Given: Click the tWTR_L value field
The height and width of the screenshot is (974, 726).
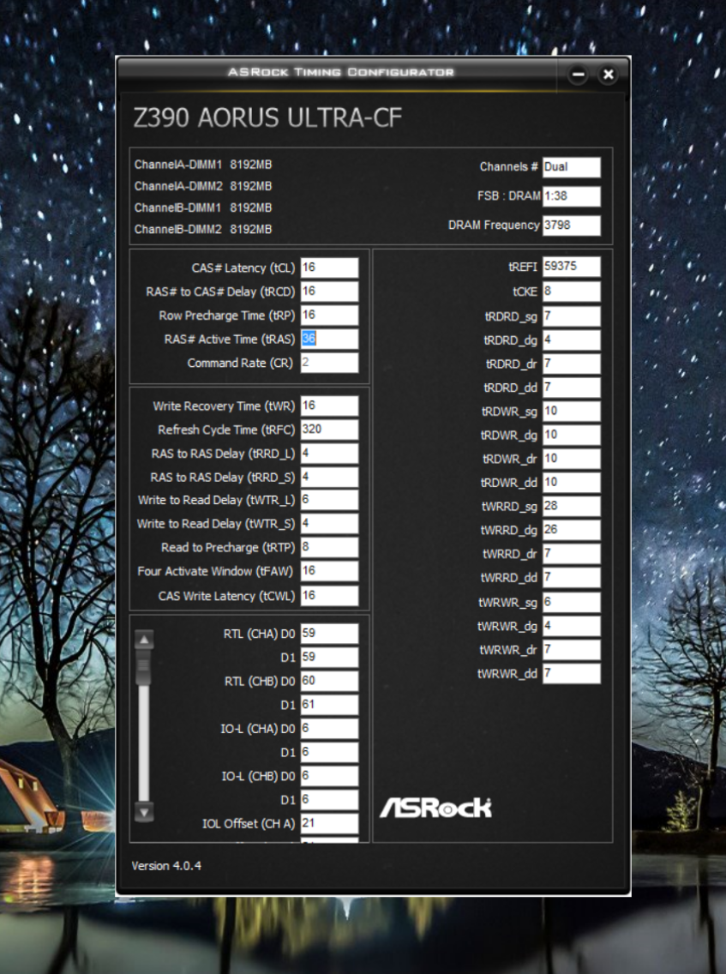Looking at the screenshot, I should (329, 500).
